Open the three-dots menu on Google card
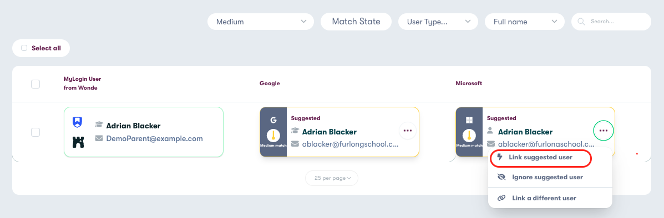The width and height of the screenshot is (664, 218). pos(408,131)
